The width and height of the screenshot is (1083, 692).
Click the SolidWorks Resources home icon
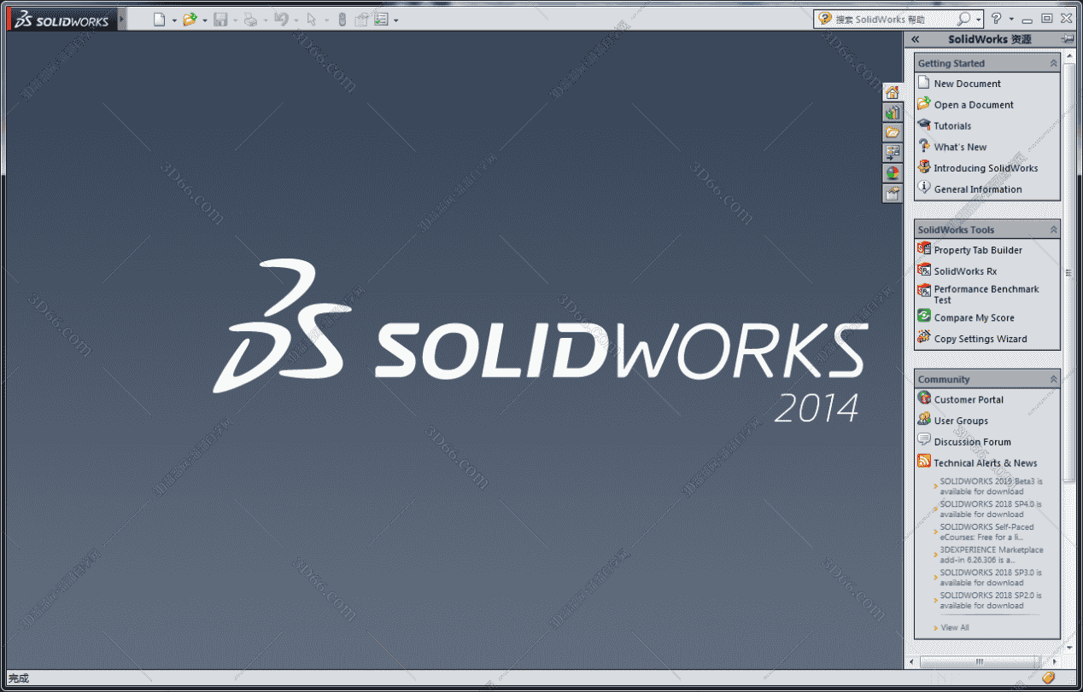click(x=893, y=92)
